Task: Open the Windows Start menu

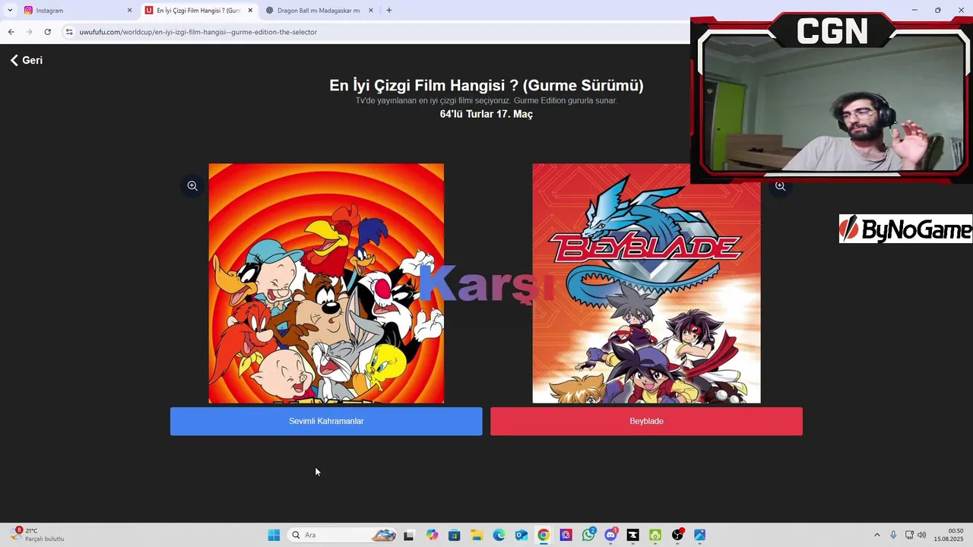Action: 274,535
